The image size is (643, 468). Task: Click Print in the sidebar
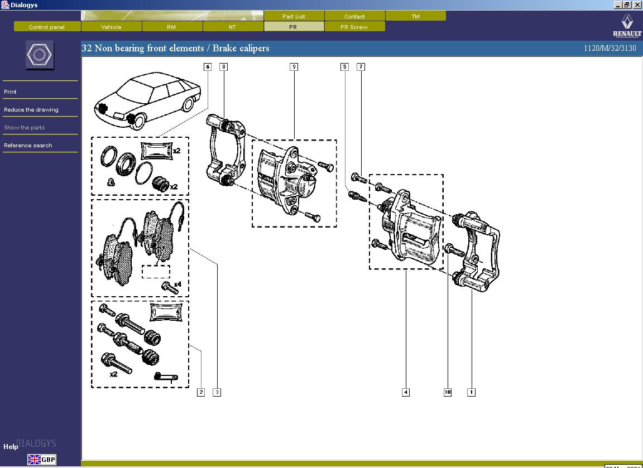10,92
